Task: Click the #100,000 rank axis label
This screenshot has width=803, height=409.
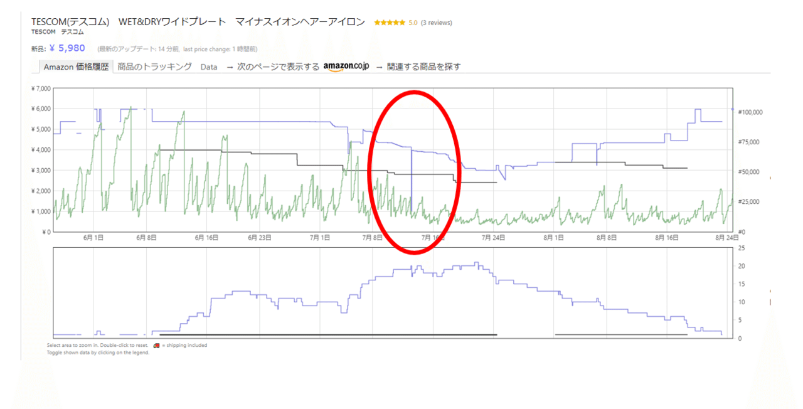Action: pos(749,112)
